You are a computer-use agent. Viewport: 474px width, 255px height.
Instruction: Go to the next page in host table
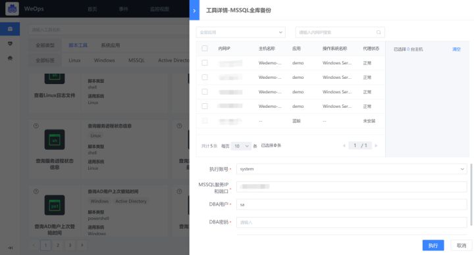pyautogui.click(x=376, y=146)
